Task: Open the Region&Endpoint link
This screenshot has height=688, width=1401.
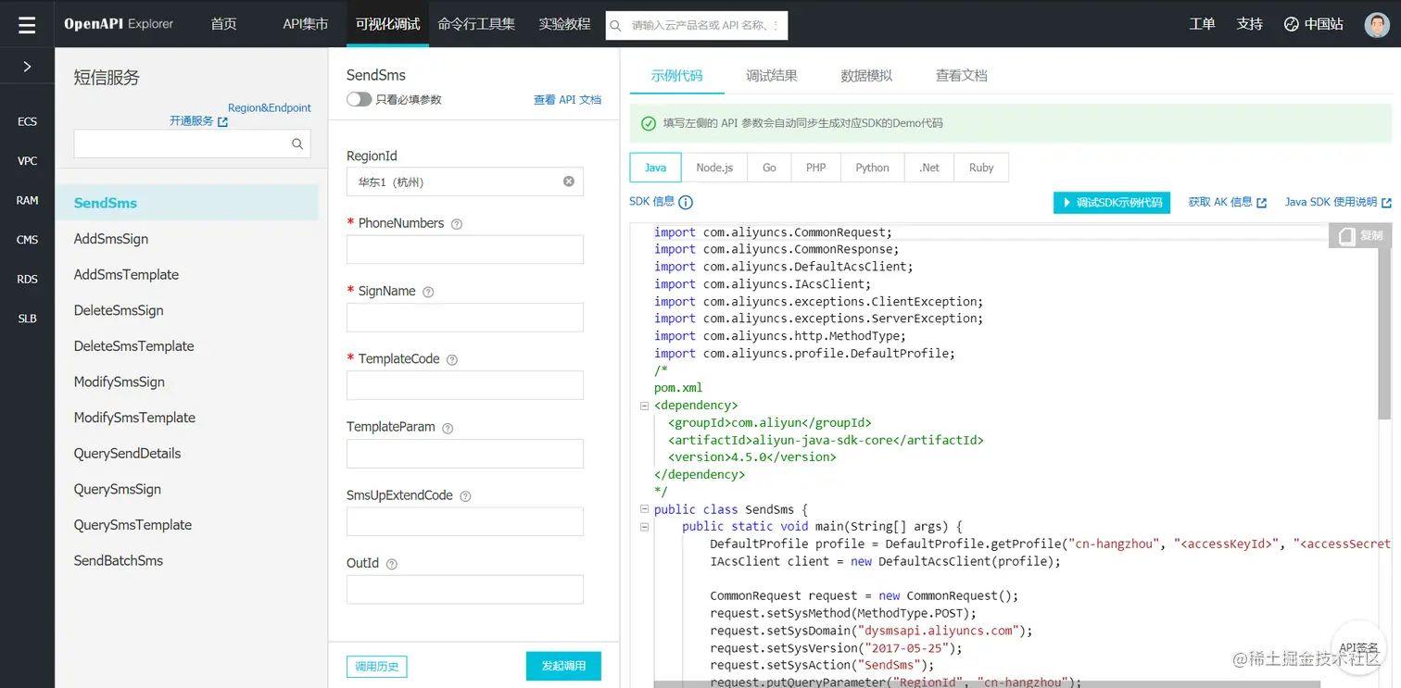Action: point(270,107)
